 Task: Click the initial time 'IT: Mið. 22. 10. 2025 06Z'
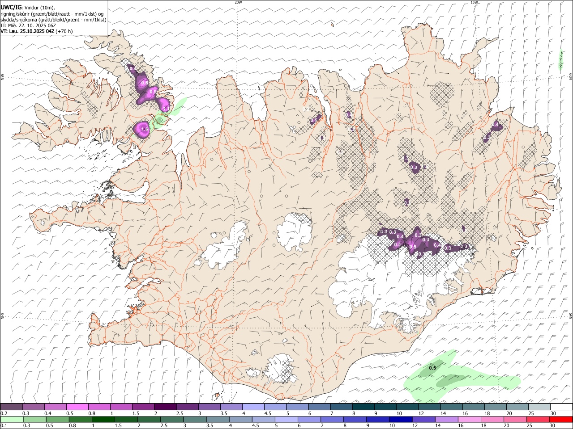(x=28, y=25)
